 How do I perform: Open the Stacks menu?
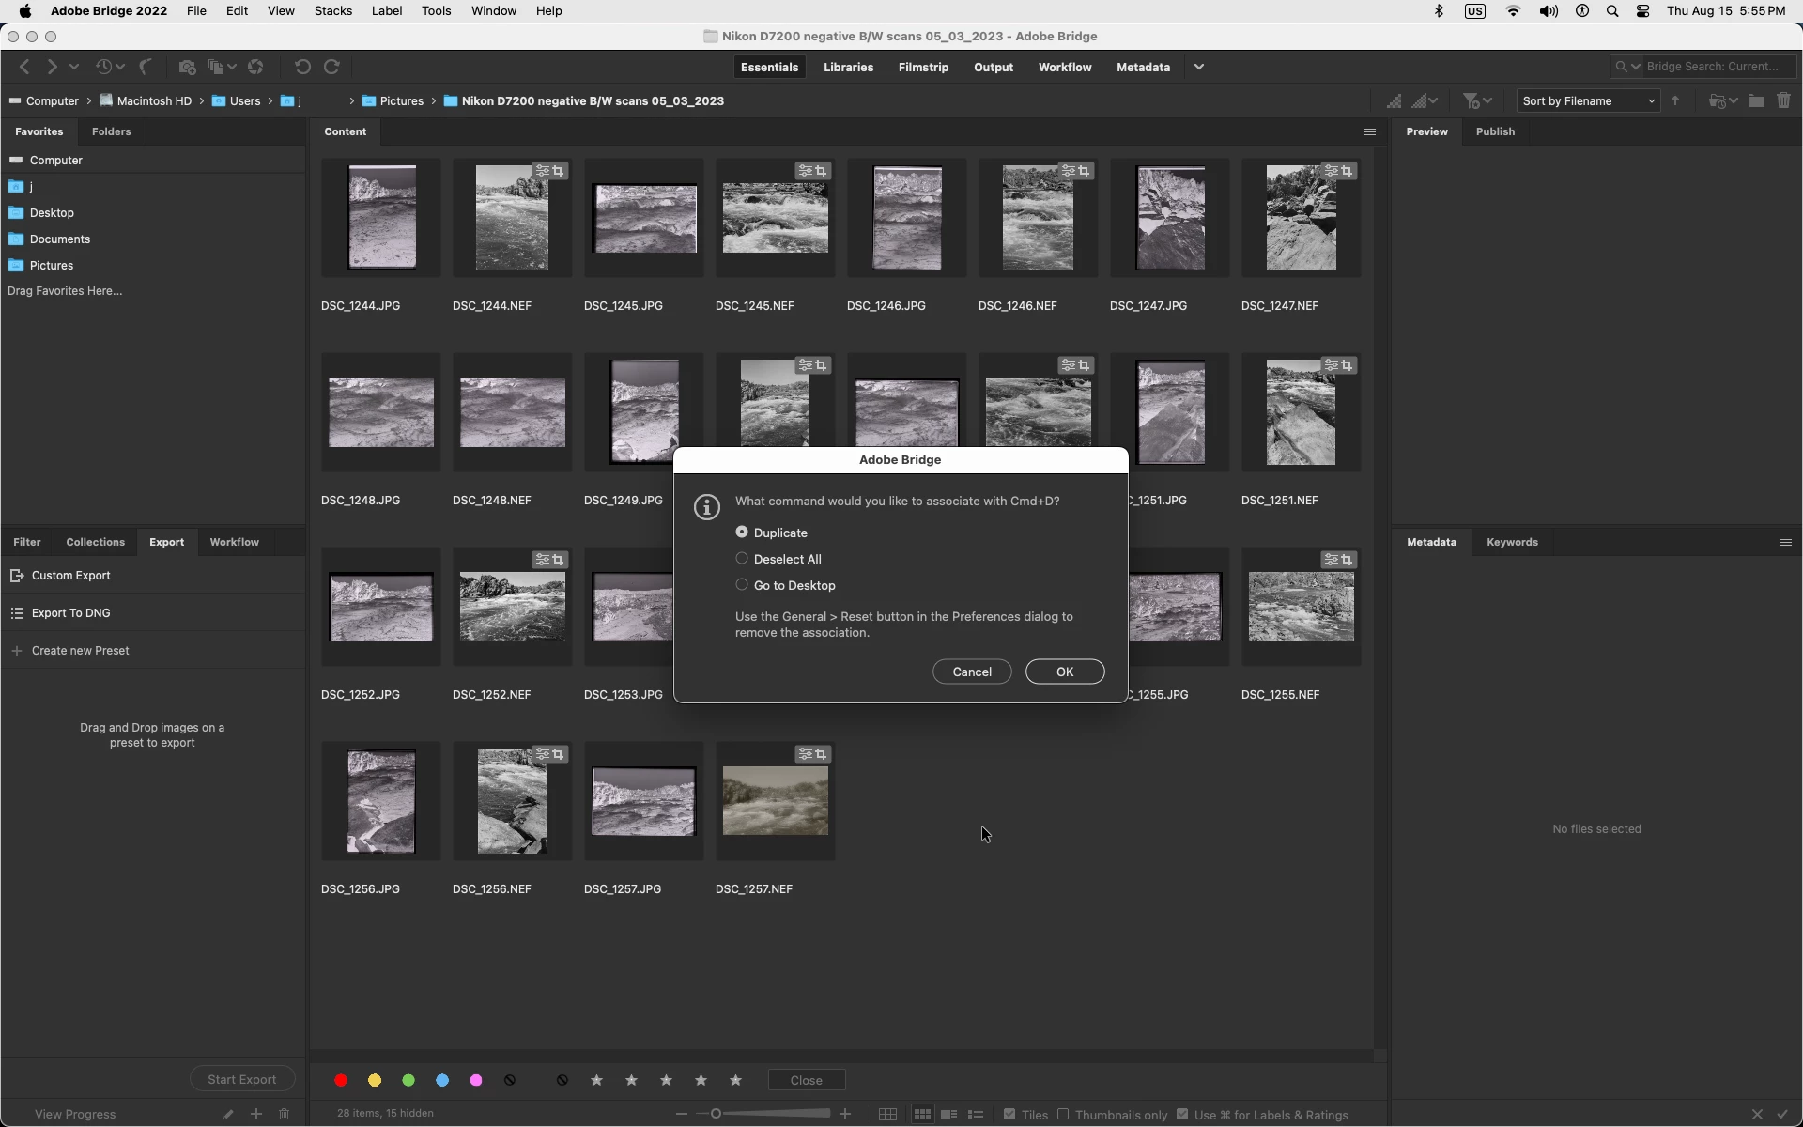coord(332,11)
